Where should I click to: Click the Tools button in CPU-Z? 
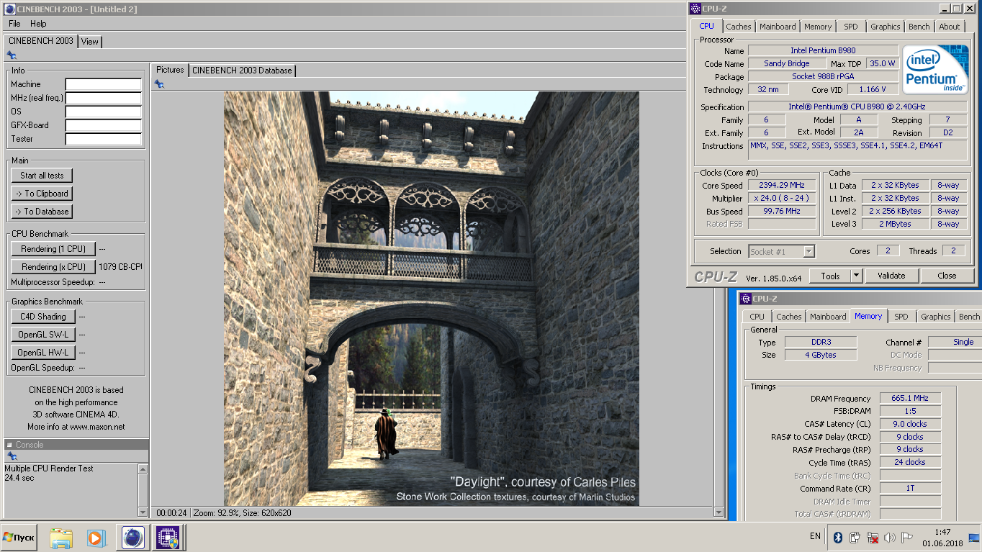click(x=830, y=276)
